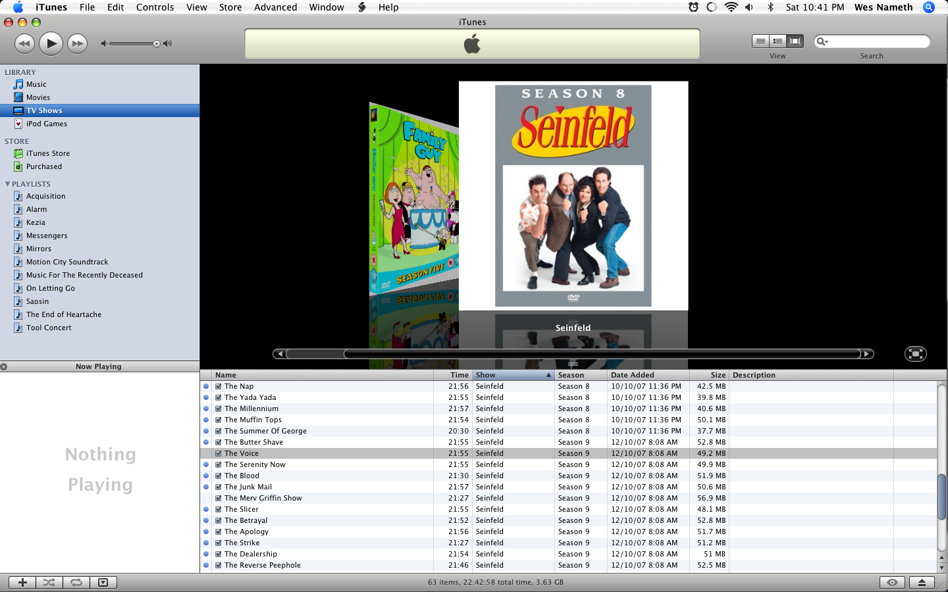Open the visualizer eye button
948x592 pixels.
pyautogui.click(x=892, y=582)
